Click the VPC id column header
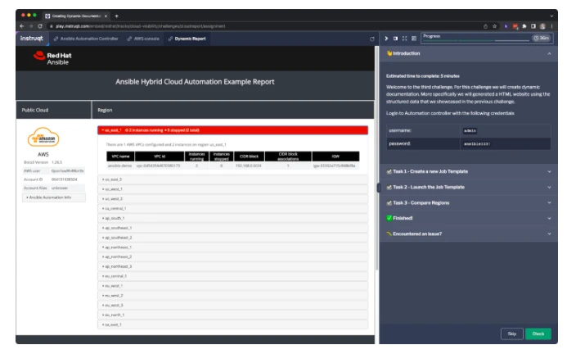 coord(160,157)
